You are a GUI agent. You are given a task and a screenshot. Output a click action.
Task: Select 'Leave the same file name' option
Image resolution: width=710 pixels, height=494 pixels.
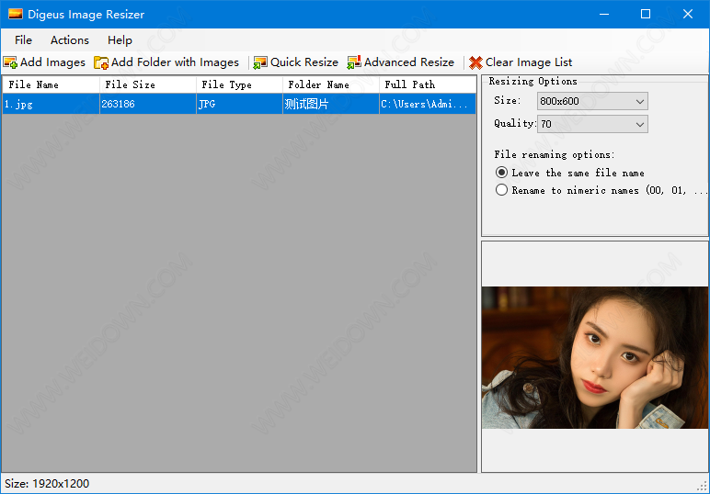click(x=501, y=173)
